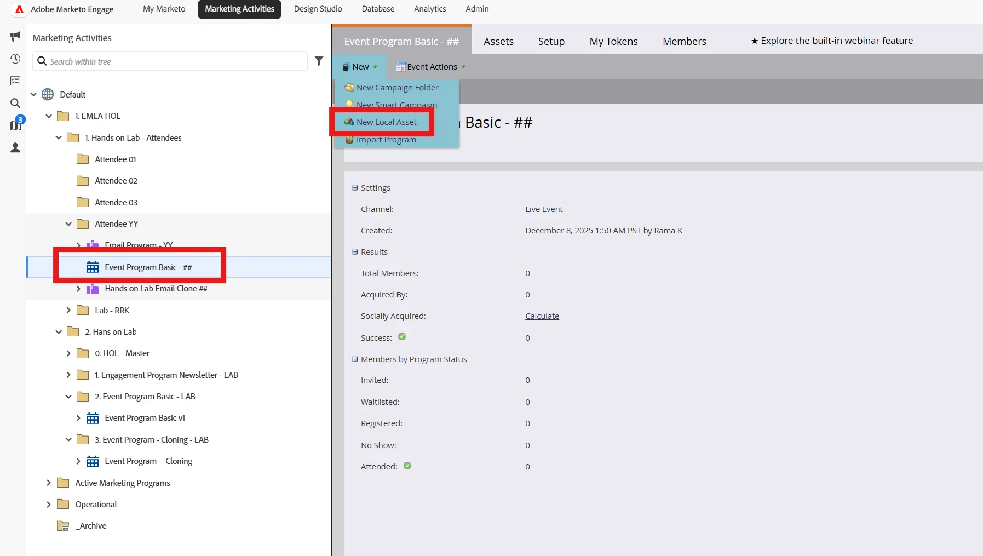The image size is (983, 556).
Task: Open the clock history sidebar icon
Action: pos(15,59)
